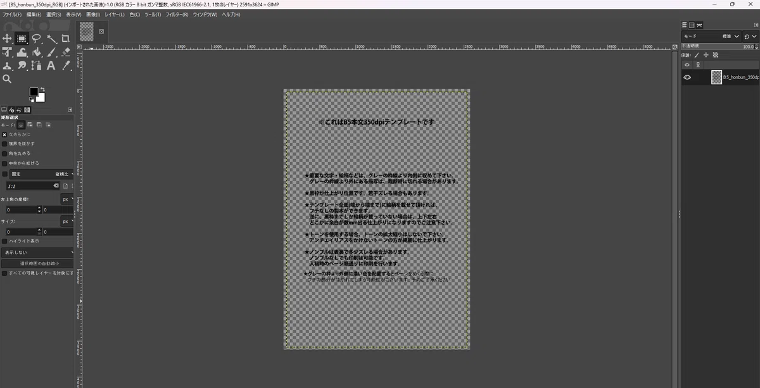Open the 選択(S) menu
Viewport: 760px width, 388px height.
click(x=54, y=14)
